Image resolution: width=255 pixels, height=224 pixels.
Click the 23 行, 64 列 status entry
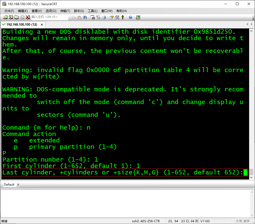click(x=190, y=221)
